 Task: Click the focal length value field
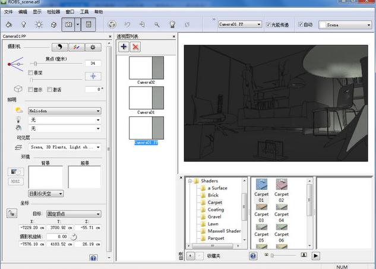[x=93, y=64]
